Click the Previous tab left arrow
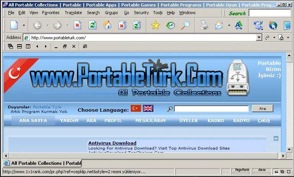 (37, 46)
